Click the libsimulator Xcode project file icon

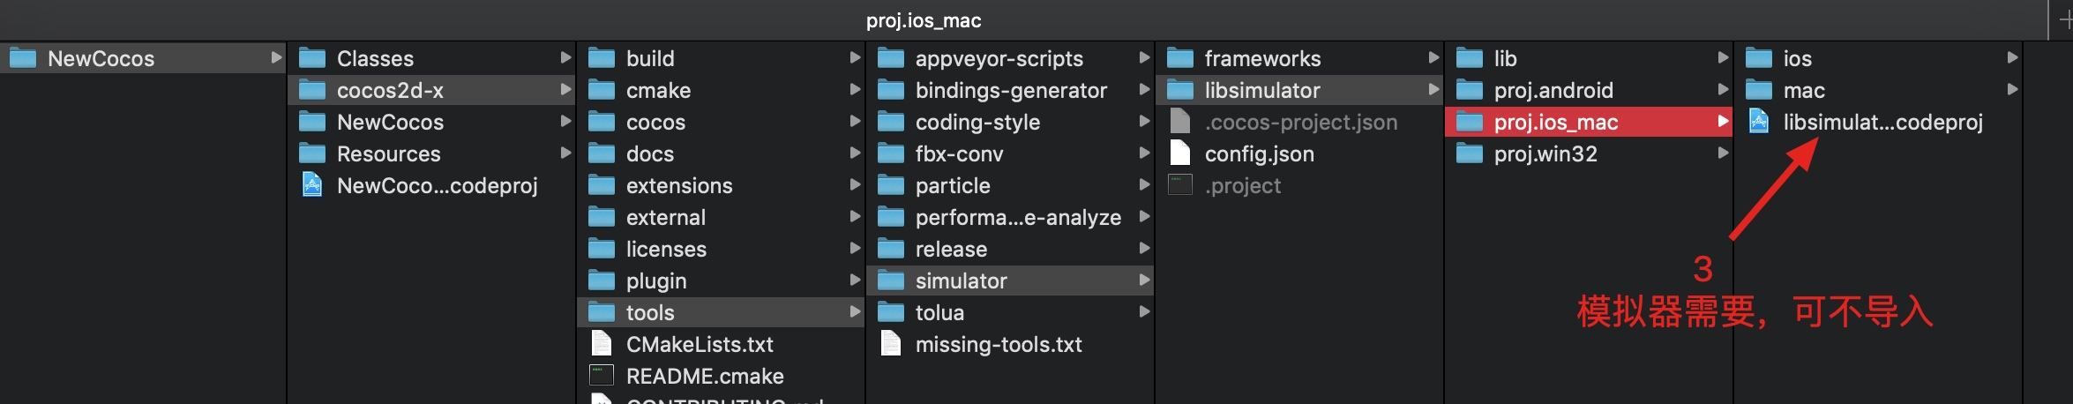1758,122
